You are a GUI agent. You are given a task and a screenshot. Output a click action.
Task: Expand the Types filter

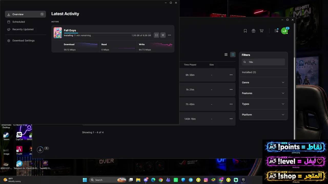263,104
